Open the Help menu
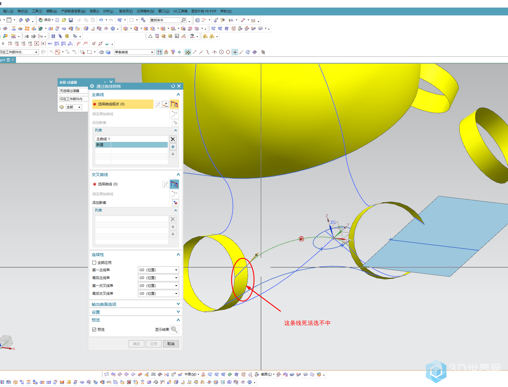This screenshot has width=508, height=387. (226, 11)
